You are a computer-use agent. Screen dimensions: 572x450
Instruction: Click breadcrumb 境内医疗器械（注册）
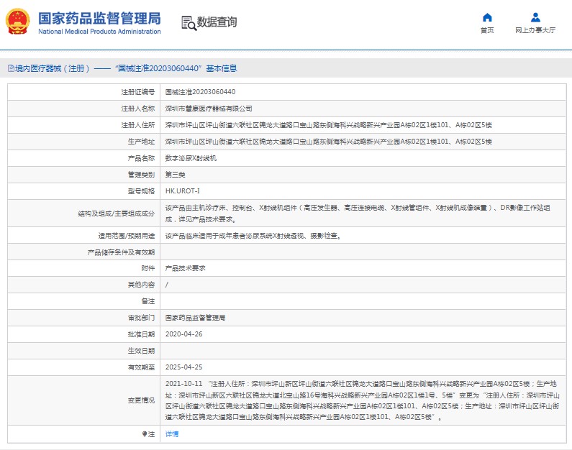coord(53,68)
